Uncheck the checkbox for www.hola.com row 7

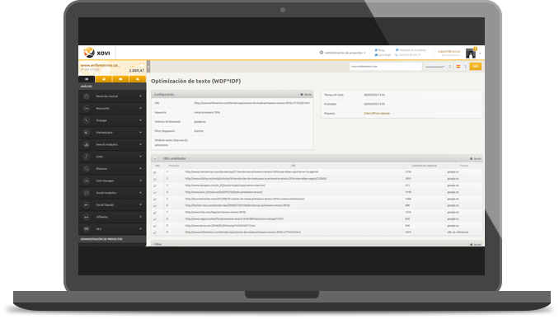155,213
